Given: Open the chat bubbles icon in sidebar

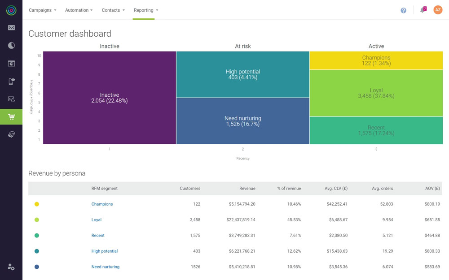Looking at the screenshot, I should point(11,134).
